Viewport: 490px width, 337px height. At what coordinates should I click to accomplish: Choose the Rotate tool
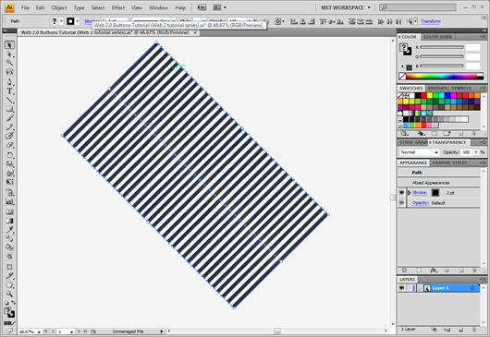pos(9,155)
